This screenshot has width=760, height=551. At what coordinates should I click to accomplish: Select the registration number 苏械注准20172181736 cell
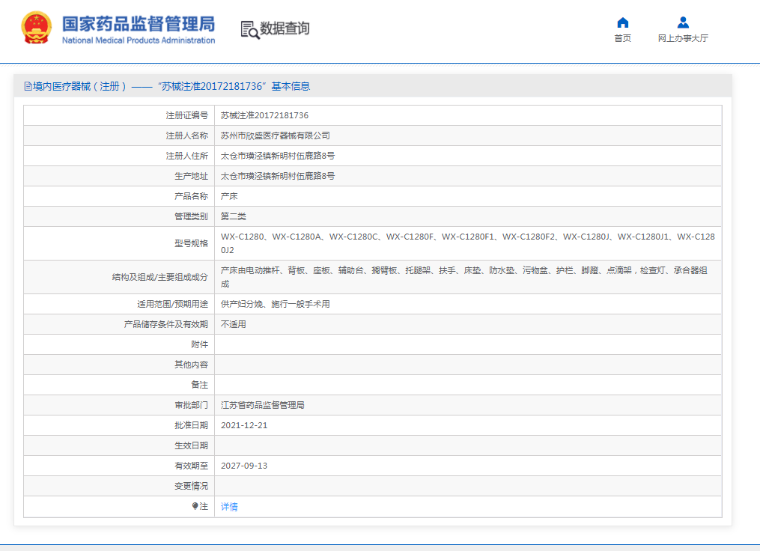point(264,115)
